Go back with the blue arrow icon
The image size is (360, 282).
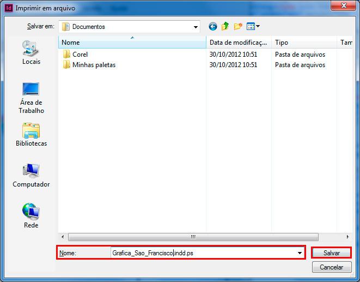coord(213,26)
